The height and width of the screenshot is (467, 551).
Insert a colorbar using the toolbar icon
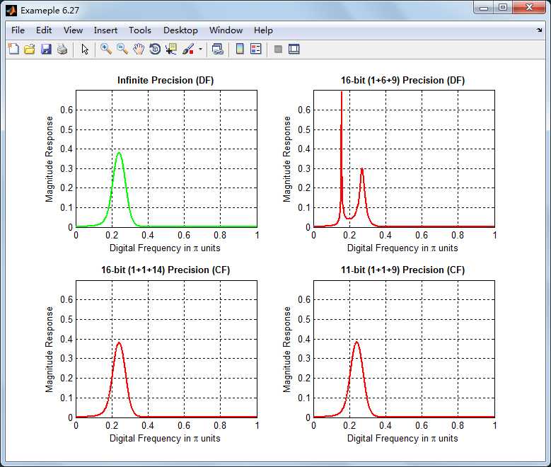pyautogui.click(x=240, y=49)
